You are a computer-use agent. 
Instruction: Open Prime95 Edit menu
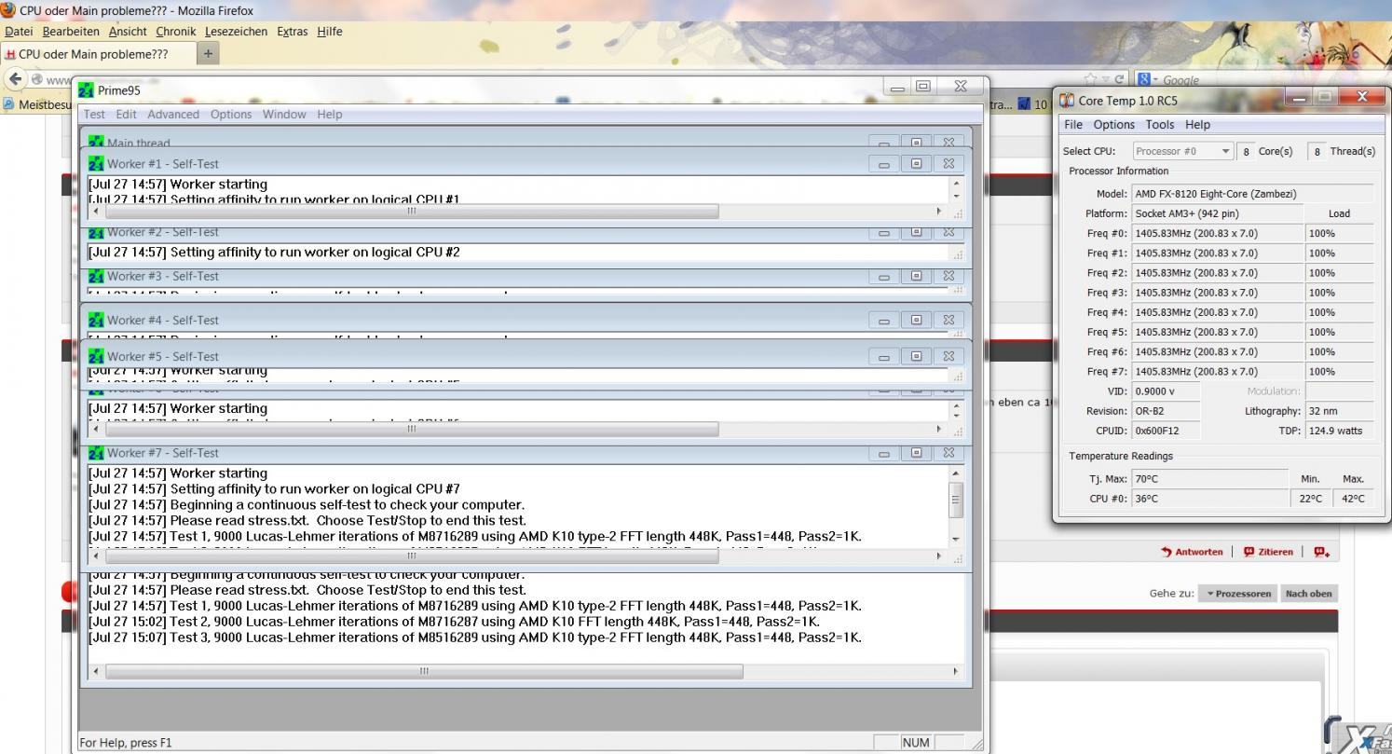(x=127, y=114)
